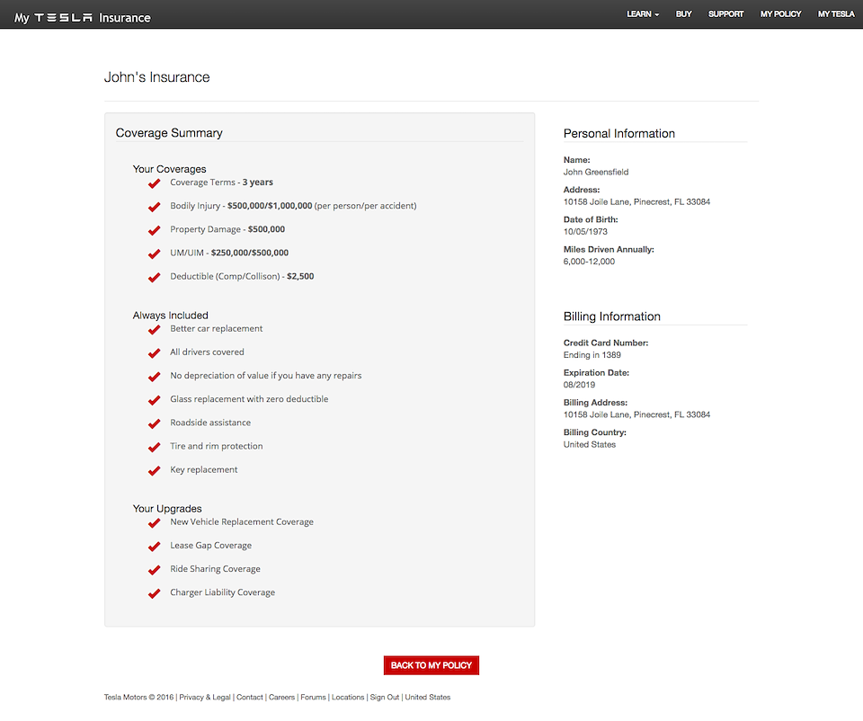The height and width of the screenshot is (721, 863).
Task: Click the check mark beside No depreciation of value
Action: 154,377
